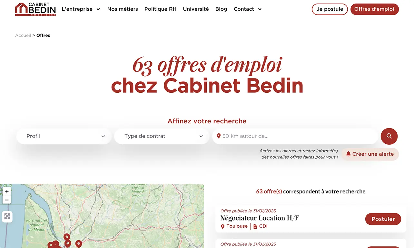Go to Nos métiers page

click(x=123, y=9)
